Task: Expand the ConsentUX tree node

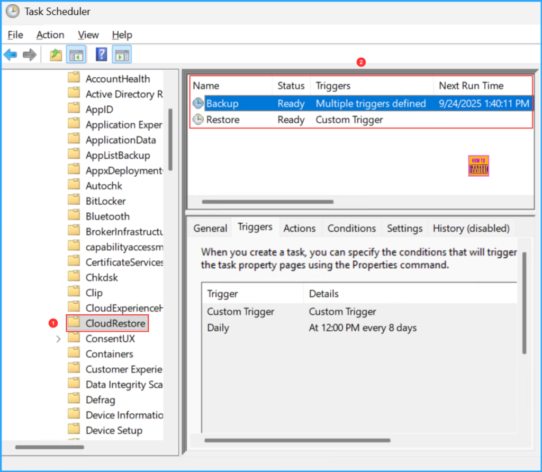Action: tap(58, 339)
